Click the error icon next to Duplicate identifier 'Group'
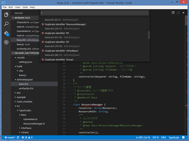The height and width of the screenshot is (141, 189). pyautogui.click(x=43, y=59)
